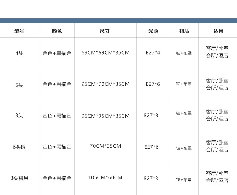237x195 pixels.
Task: Click the E27*8 light source cell
Action: click(x=151, y=115)
